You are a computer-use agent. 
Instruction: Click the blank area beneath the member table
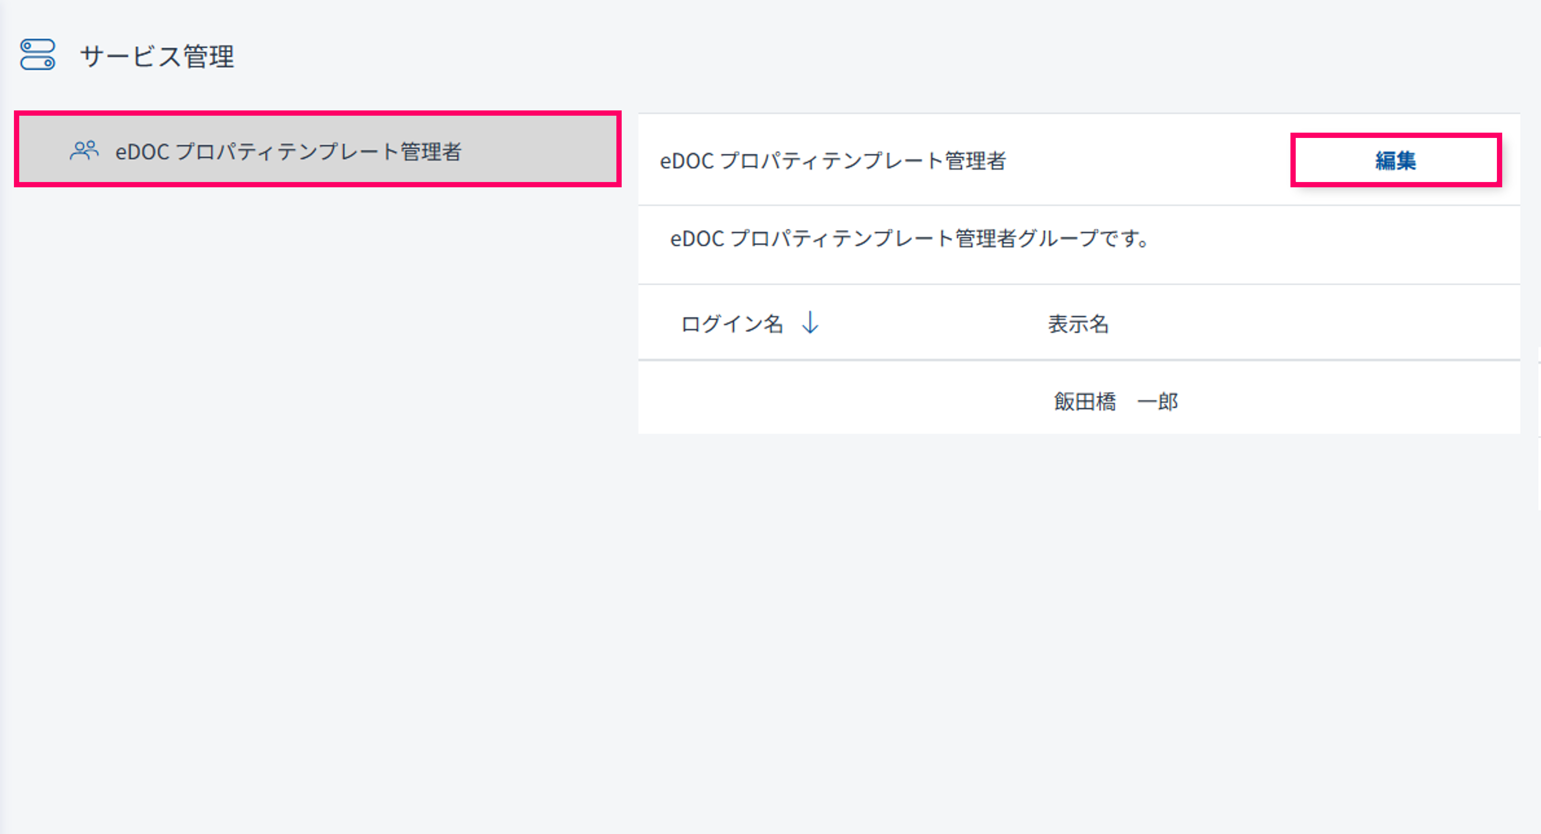pyautogui.click(x=1077, y=598)
